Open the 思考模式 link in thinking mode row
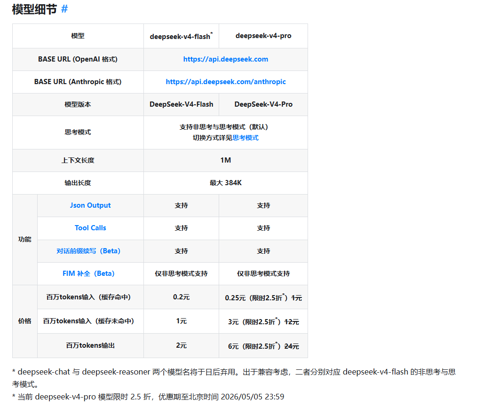Screen dimensions: 491x414 point(245,138)
